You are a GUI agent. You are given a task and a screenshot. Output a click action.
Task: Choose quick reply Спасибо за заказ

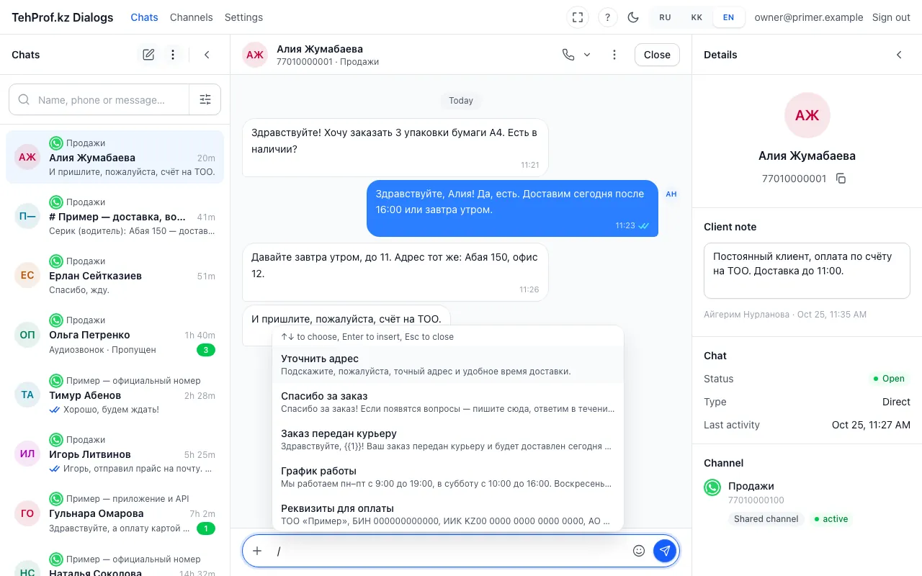(447, 402)
